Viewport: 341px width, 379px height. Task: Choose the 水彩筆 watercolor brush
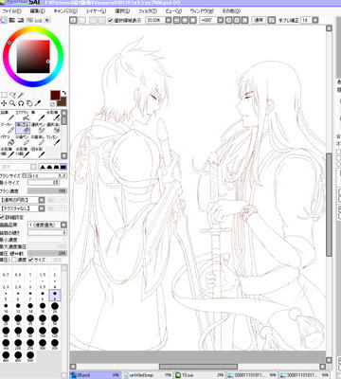[x=53, y=116]
